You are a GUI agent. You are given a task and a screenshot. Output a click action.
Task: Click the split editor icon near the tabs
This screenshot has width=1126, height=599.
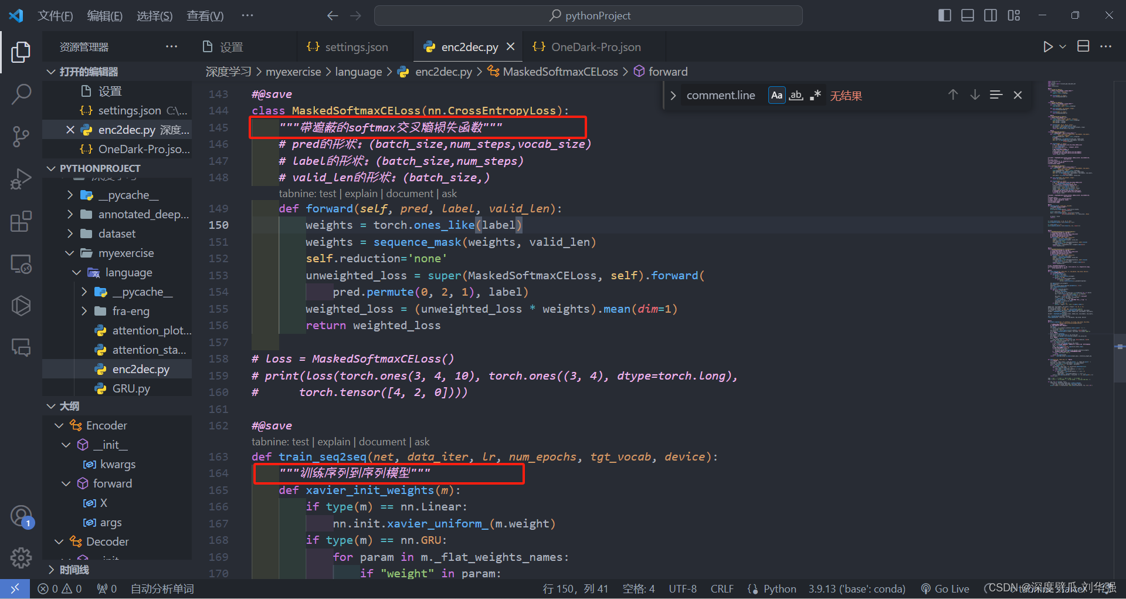tap(1083, 46)
